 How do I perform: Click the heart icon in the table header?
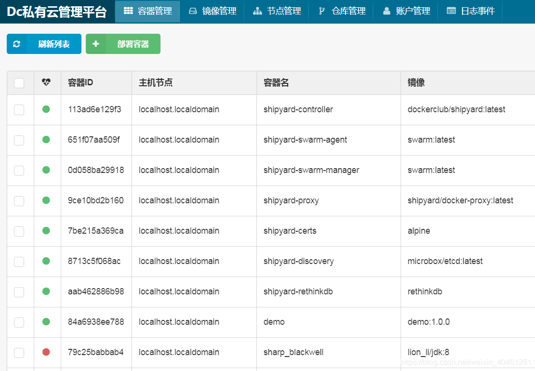[46, 82]
